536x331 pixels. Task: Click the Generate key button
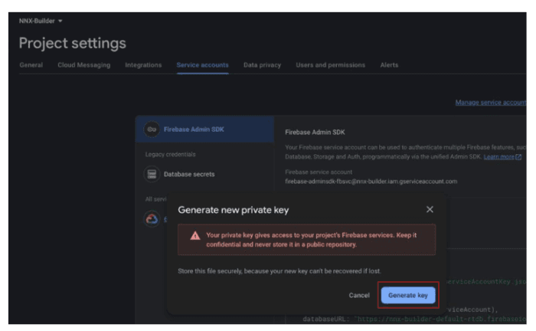pos(408,295)
